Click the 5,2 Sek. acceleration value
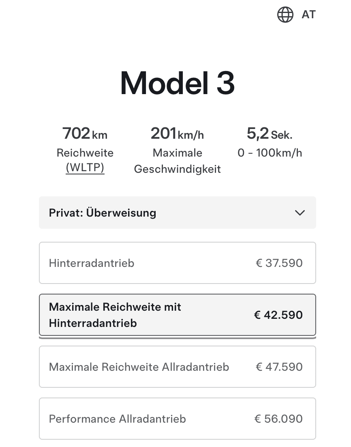The width and height of the screenshot is (351, 447). click(270, 133)
